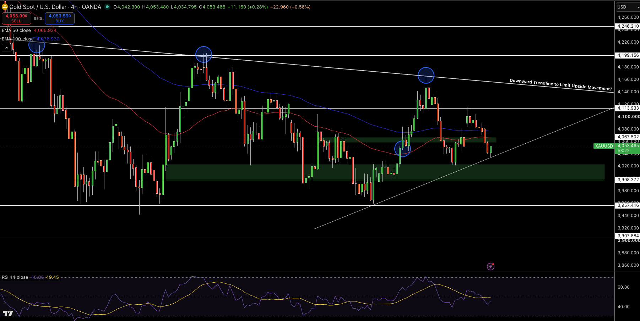Click the 3,907.884 horizontal line label
Image resolution: width=640 pixels, height=321 pixels.
click(628, 236)
